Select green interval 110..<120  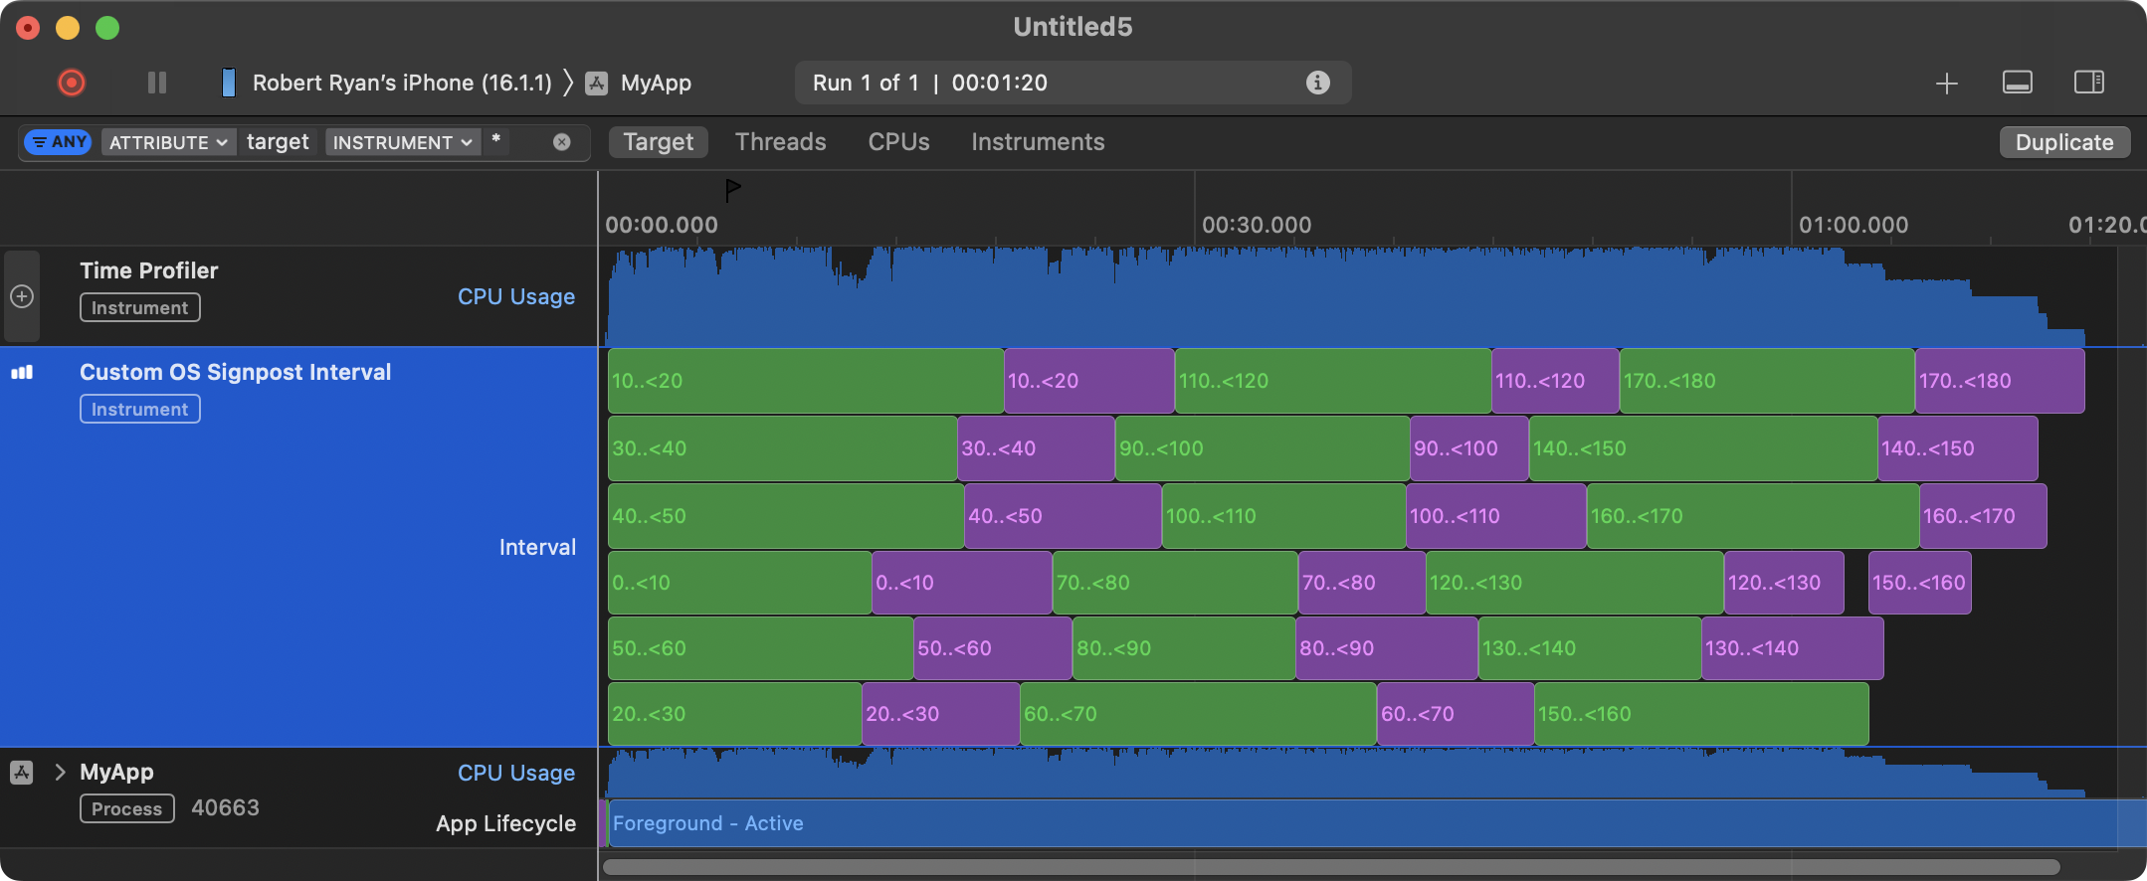tap(1333, 381)
